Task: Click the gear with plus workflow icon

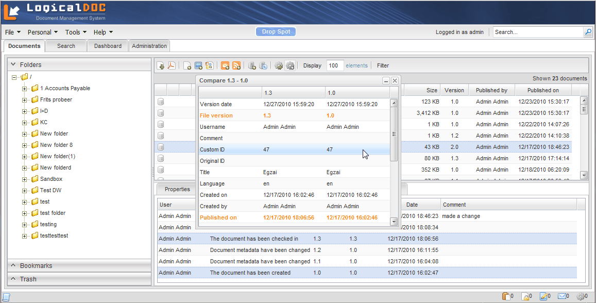Action: pyautogui.click(x=290, y=66)
